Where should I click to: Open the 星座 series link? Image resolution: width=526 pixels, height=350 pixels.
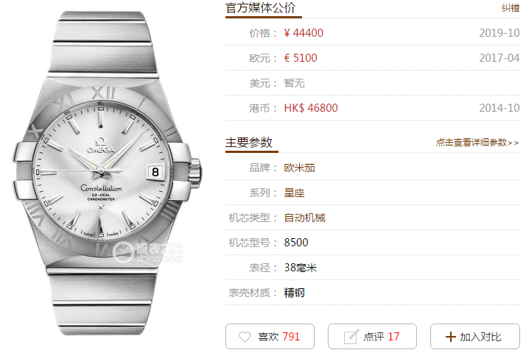click(294, 193)
